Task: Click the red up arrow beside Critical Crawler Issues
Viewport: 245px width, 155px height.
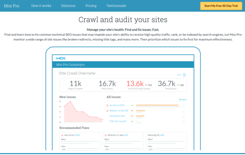Action: [146, 85]
